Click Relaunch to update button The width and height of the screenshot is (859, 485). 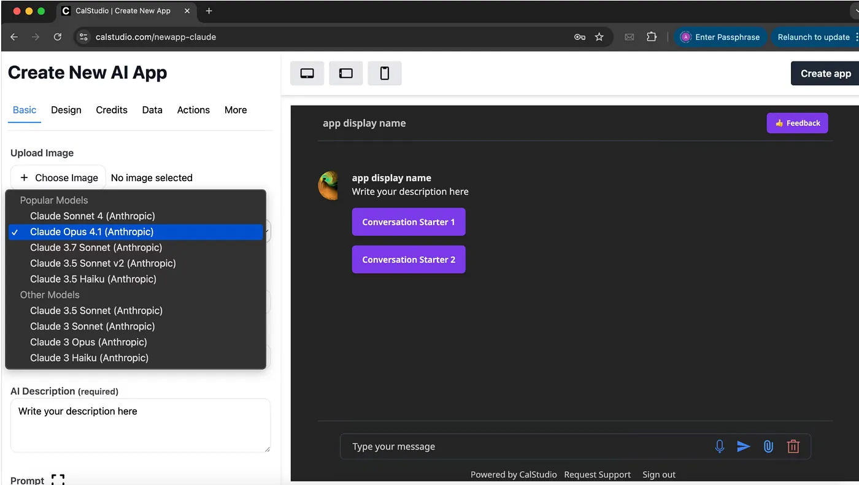[x=814, y=37]
